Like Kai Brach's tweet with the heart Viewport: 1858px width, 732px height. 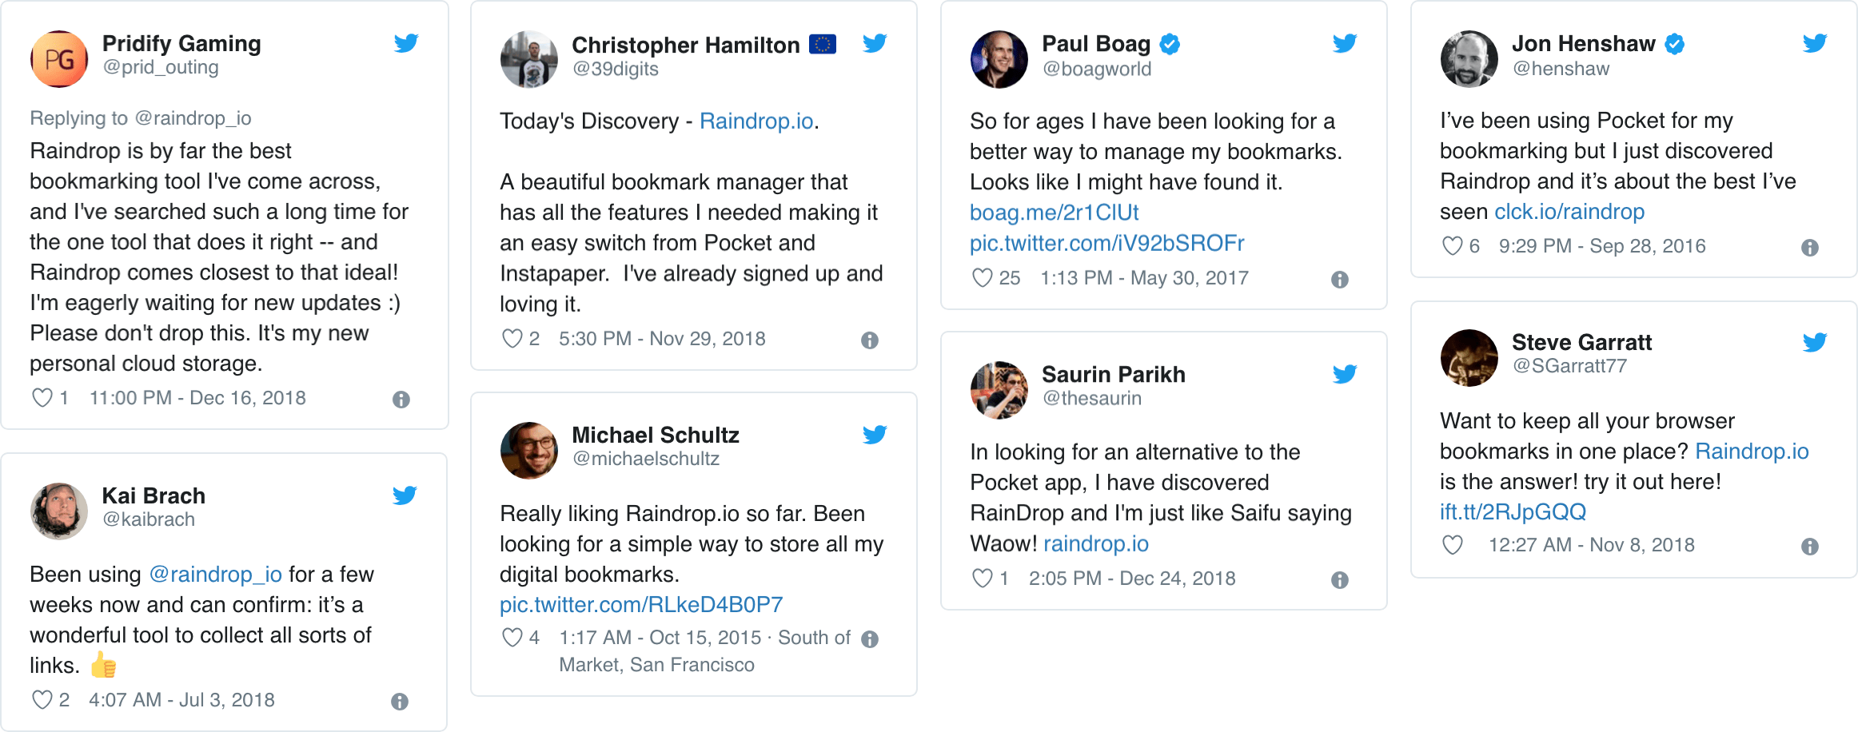(42, 700)
